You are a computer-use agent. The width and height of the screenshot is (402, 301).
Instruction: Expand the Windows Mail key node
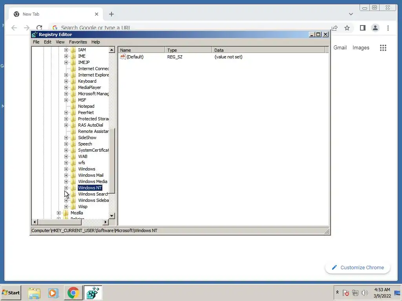[x=66, y=175]
